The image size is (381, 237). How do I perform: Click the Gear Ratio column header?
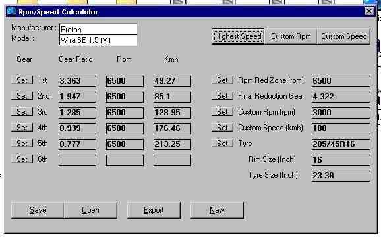[76, 59]
